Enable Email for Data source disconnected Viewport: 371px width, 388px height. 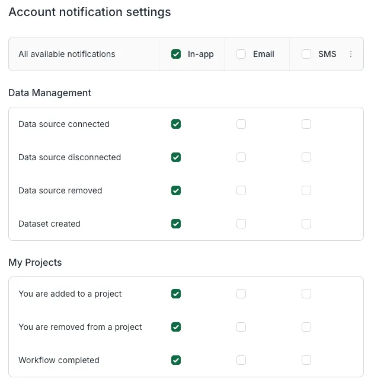point(241,157)
